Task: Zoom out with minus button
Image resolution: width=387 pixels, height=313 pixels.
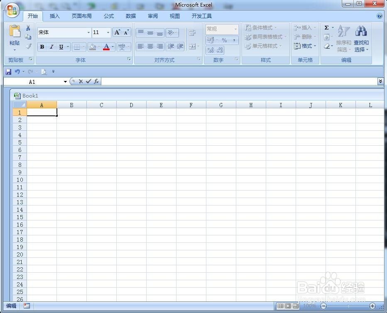Action: point(323,306)
